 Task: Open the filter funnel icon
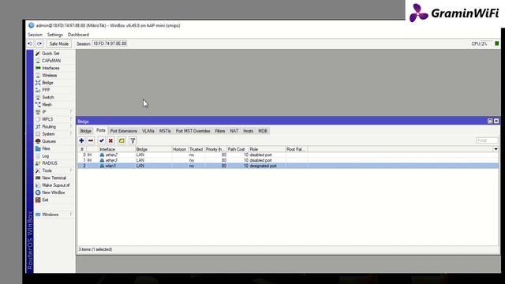(133, 140)
